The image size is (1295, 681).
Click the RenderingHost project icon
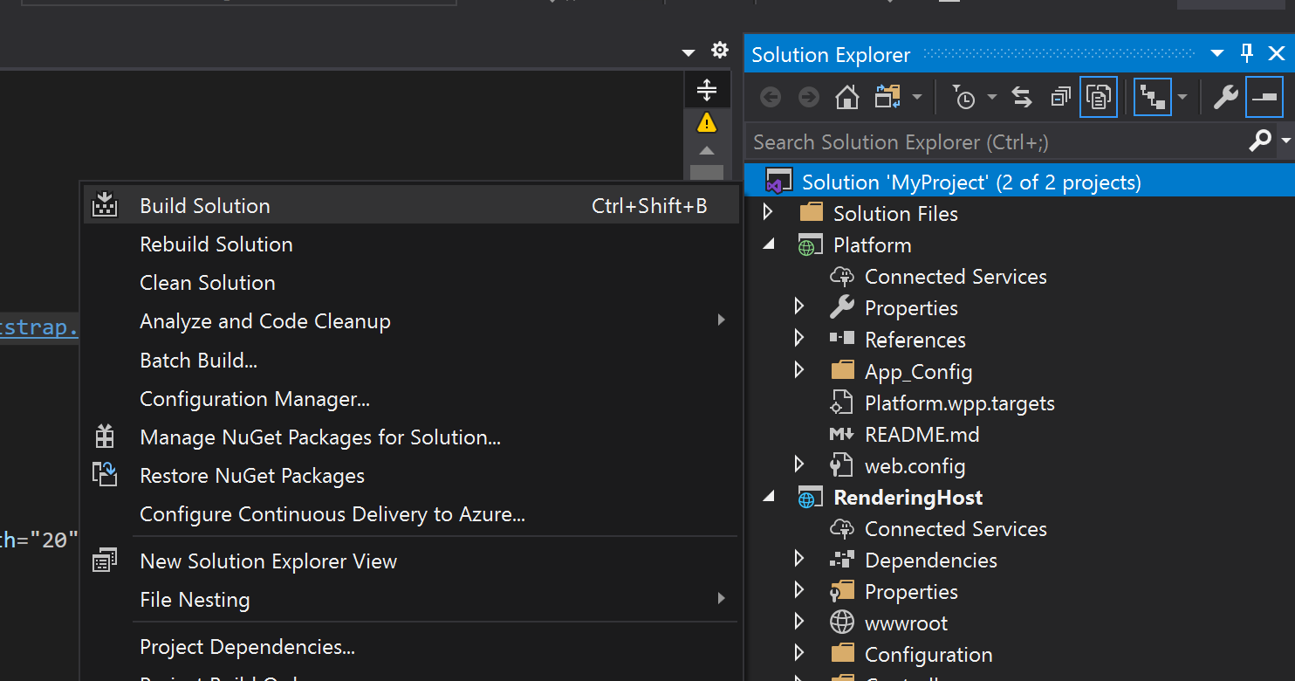[x=810, y=498]
